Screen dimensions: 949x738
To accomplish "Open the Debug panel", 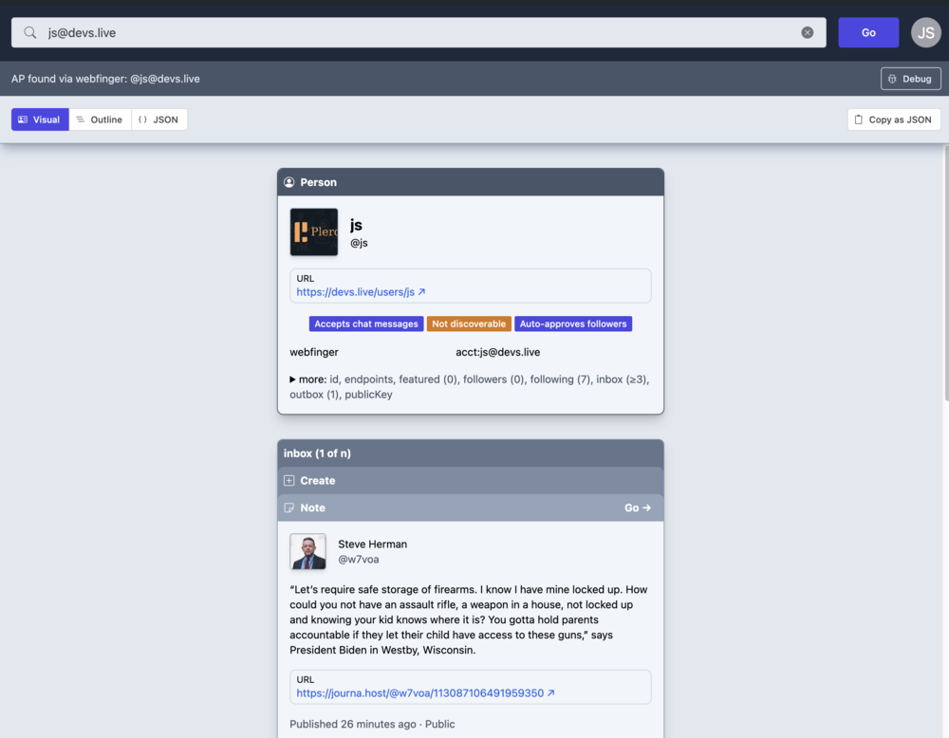I will click(x=910, y=79).
